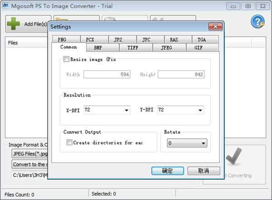The width and height of the screenshot is (272, 200).
Task: Switch to the PNG tab
Action: pos(66,39)
